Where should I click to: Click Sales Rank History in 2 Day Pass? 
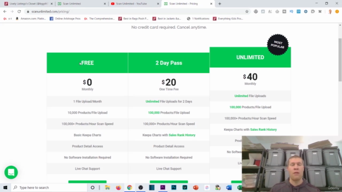[x=182, y=135]
